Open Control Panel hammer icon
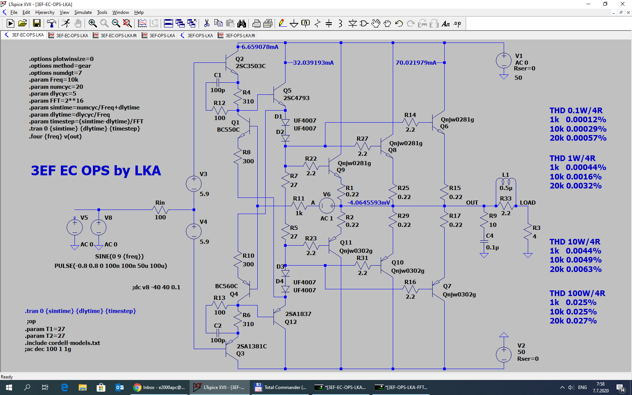 click(52, 24)
